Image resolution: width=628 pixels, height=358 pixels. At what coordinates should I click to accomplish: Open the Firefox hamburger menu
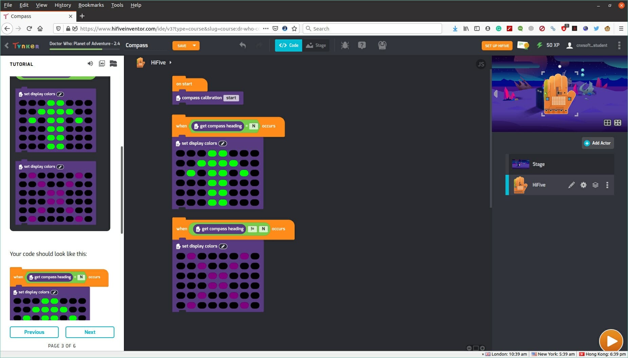tap(621, 29)
